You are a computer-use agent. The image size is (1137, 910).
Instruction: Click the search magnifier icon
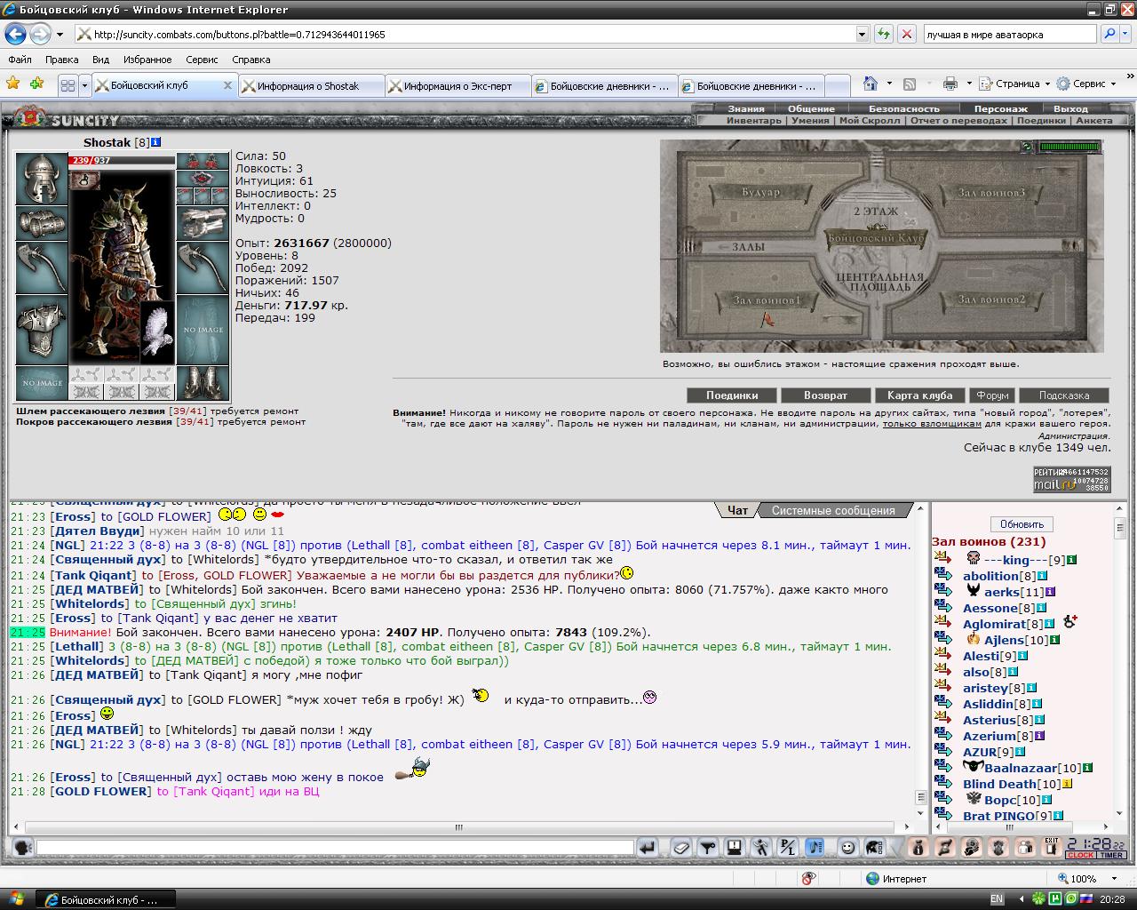1109,34
